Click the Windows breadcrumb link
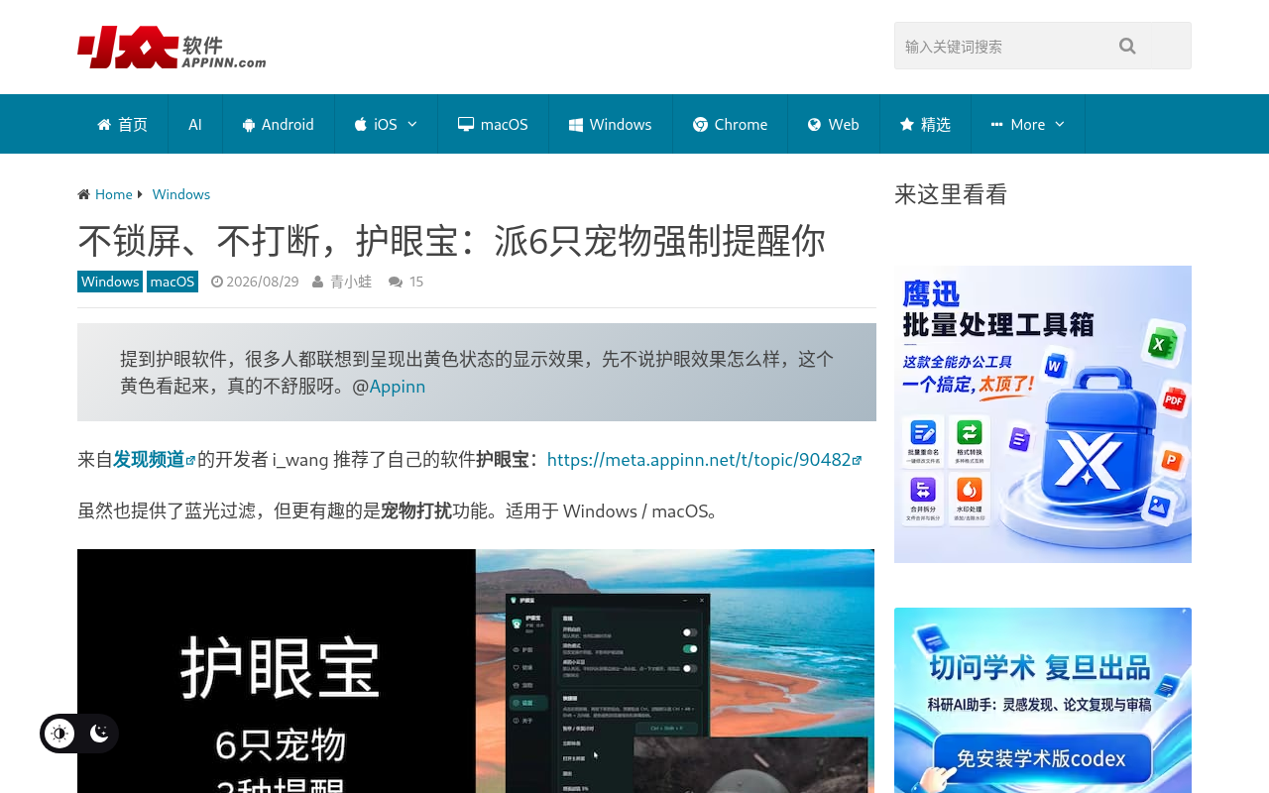1269x793 pixels. [181, 194]
